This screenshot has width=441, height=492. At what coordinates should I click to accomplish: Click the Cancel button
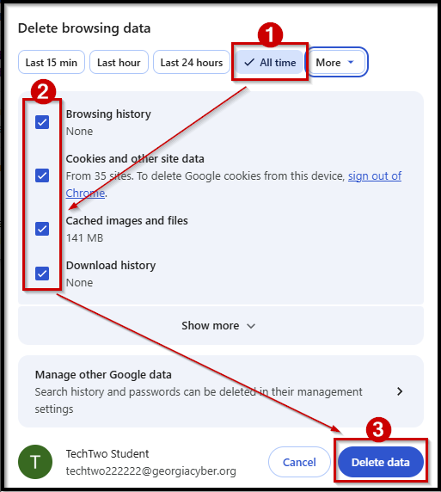click(x=299, y=462)
